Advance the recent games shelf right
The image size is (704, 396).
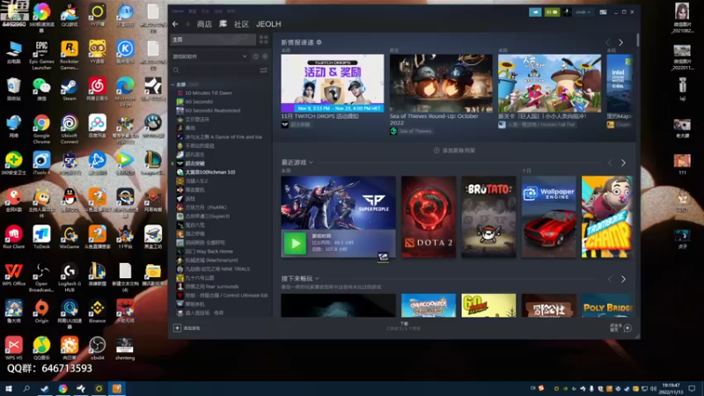click(623, 163)
